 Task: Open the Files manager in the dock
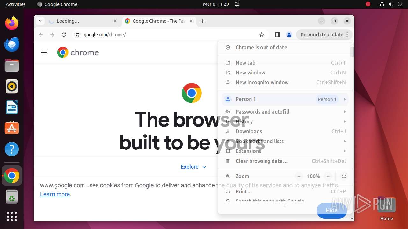click(12, 65)
